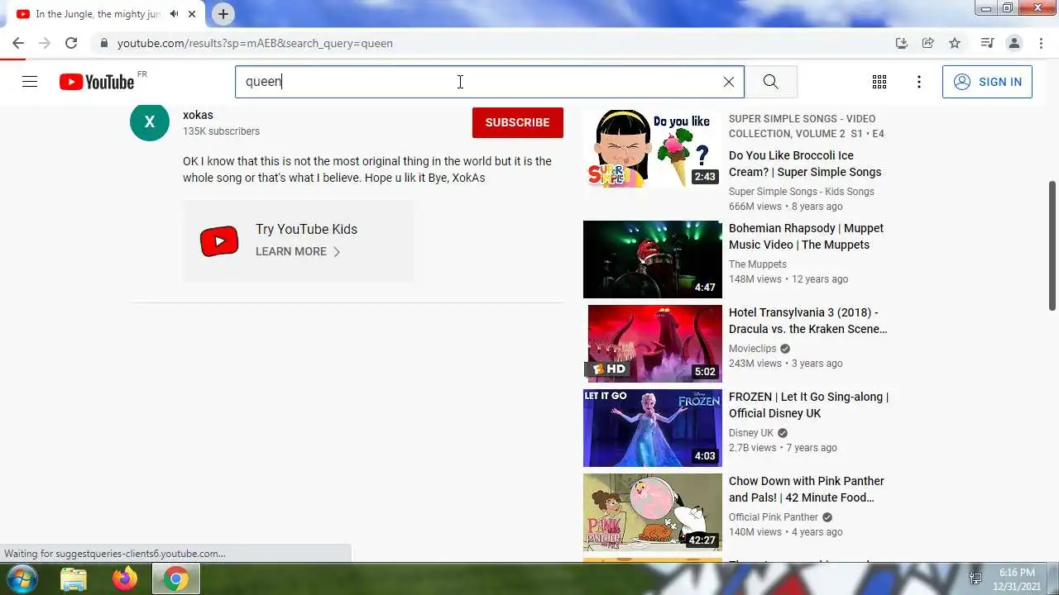Viewport: 1059px width, 595px height.
Task: Bookmark this page star icon
Action: (x=955, y=43)
